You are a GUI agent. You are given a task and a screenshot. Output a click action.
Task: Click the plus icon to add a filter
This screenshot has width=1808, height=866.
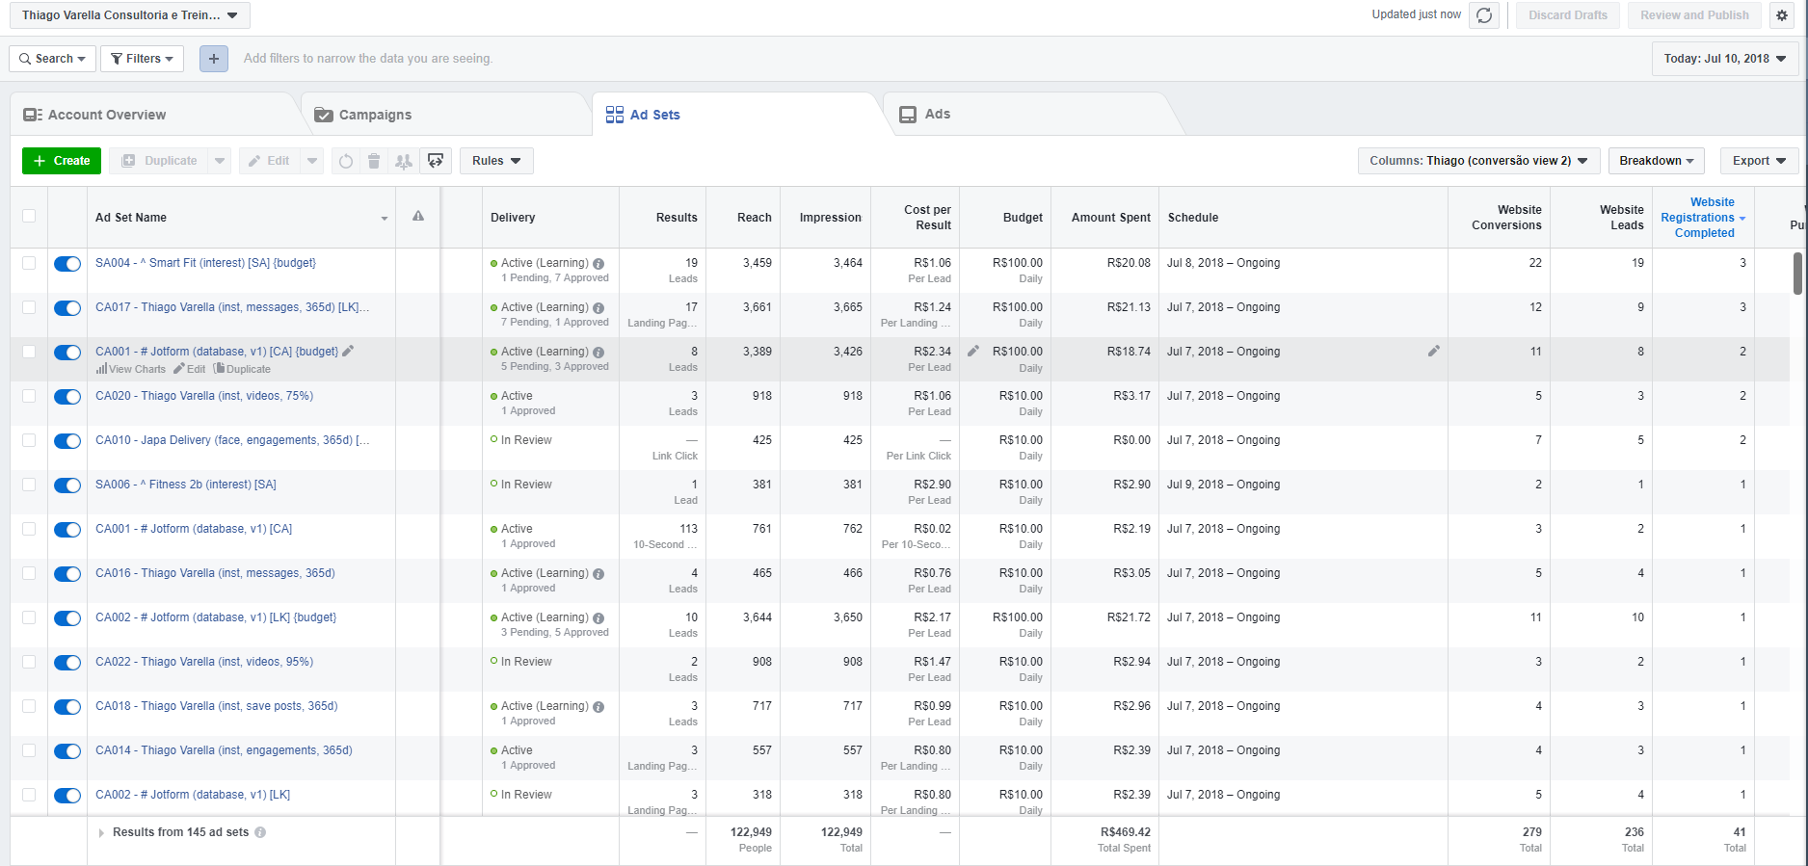pyautogui.click(x=214, y=59)
